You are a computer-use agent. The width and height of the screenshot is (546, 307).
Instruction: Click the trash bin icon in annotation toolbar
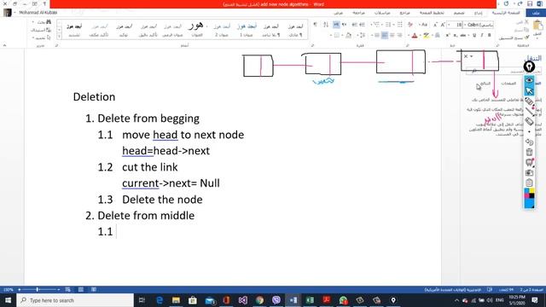pyautogui.click(x=529, y=152)
